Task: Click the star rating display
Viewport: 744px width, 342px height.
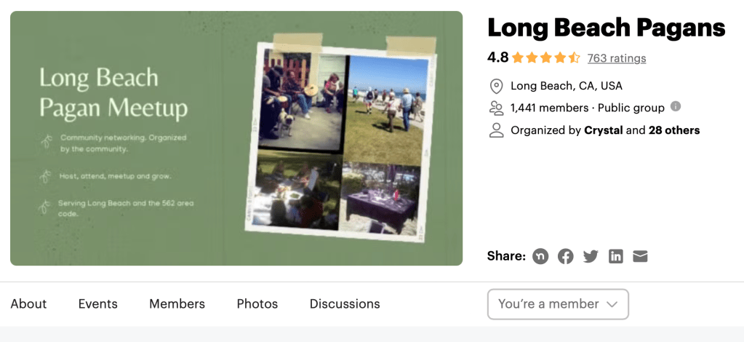Action: tap(545, 57)
